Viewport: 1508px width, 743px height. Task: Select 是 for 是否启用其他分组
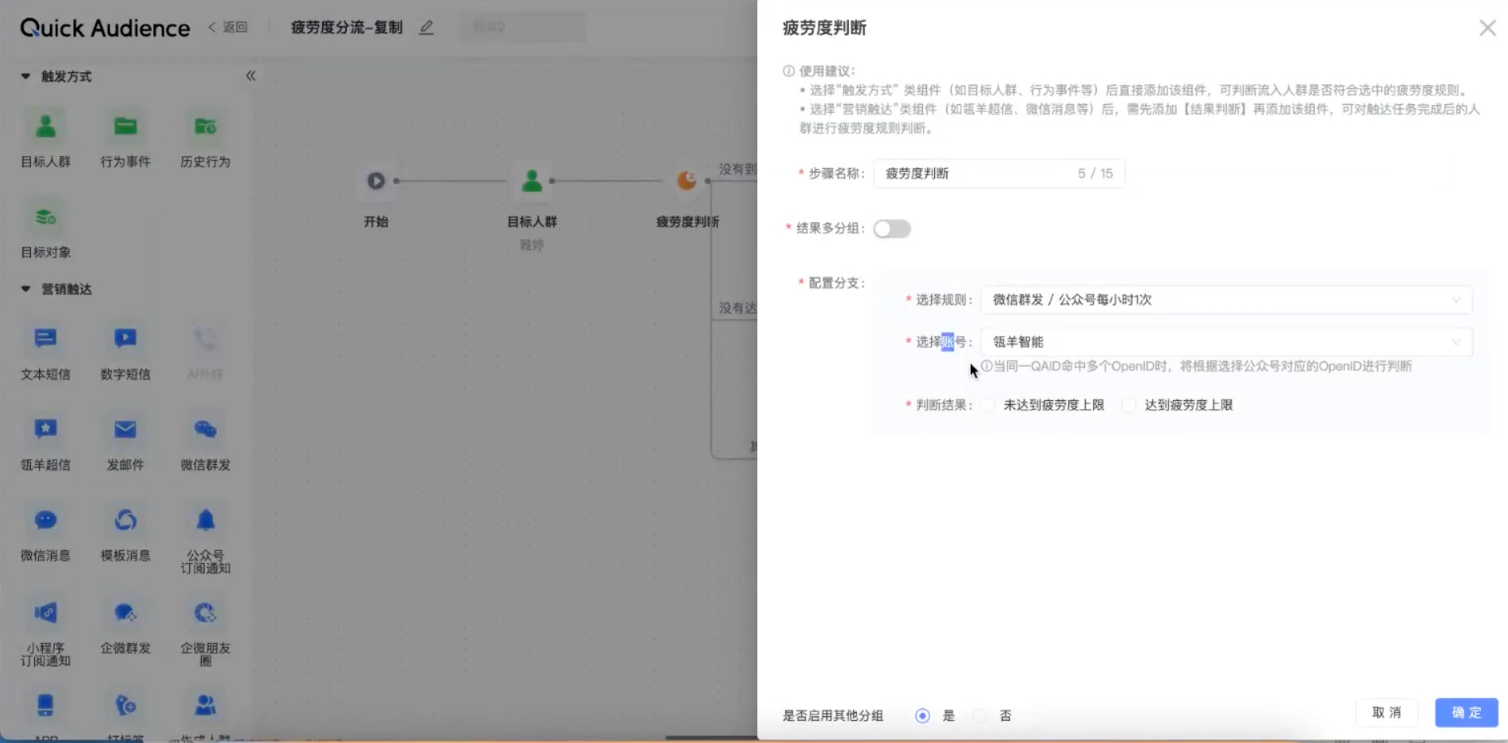click(922, 715)
